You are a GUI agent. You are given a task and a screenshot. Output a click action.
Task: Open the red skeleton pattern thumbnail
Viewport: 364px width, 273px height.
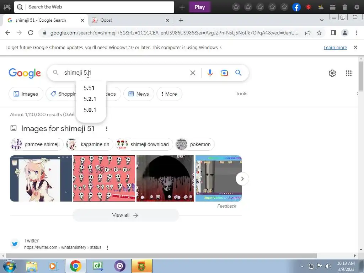pyautogui.click(x=104, y=178)
